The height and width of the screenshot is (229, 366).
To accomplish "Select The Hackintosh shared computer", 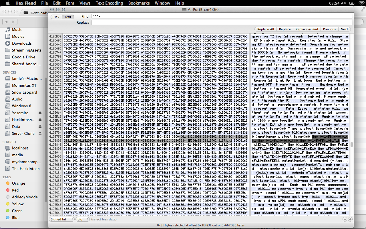I will click(x=26, y=169).
